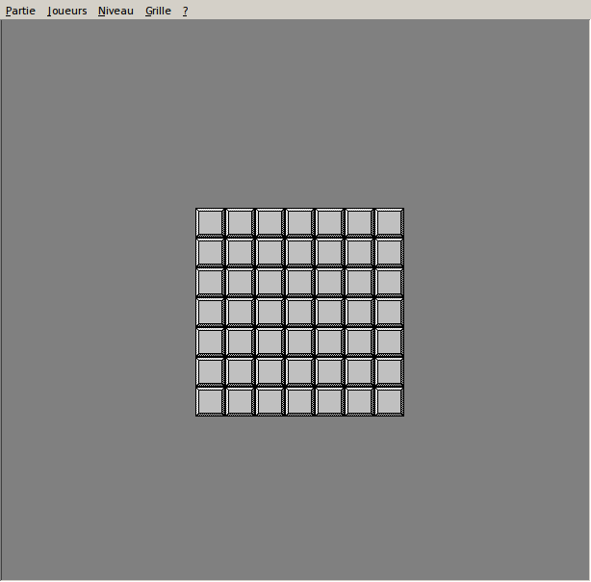Open the Partie menu
This screenshot has height=582, width=591.
(x=20, y=11)
